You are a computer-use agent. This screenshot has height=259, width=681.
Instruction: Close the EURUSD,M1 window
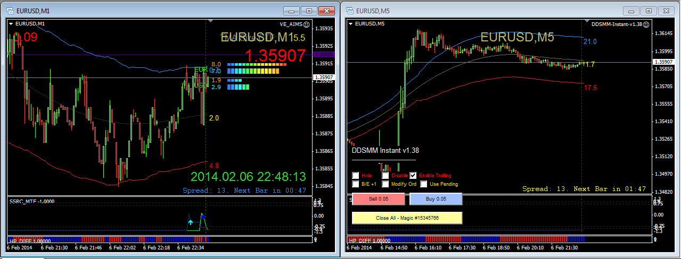point(325,11)
